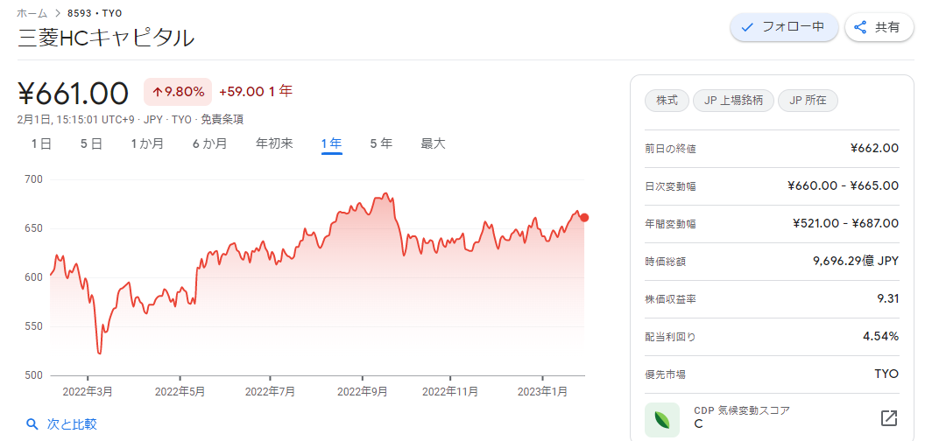Screen dimensions: 925x441
Task: Switch to the 6か月 range tab
Action: [x=209, y=143]
